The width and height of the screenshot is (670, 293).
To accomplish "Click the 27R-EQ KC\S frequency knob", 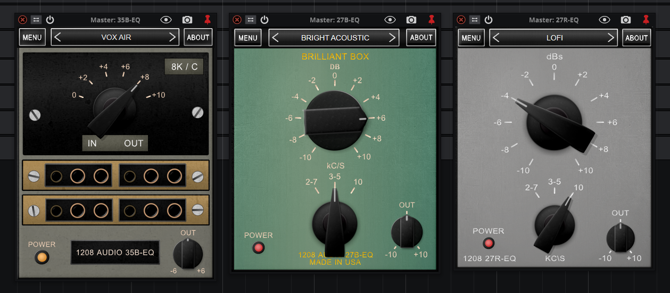I will (555, 225).
